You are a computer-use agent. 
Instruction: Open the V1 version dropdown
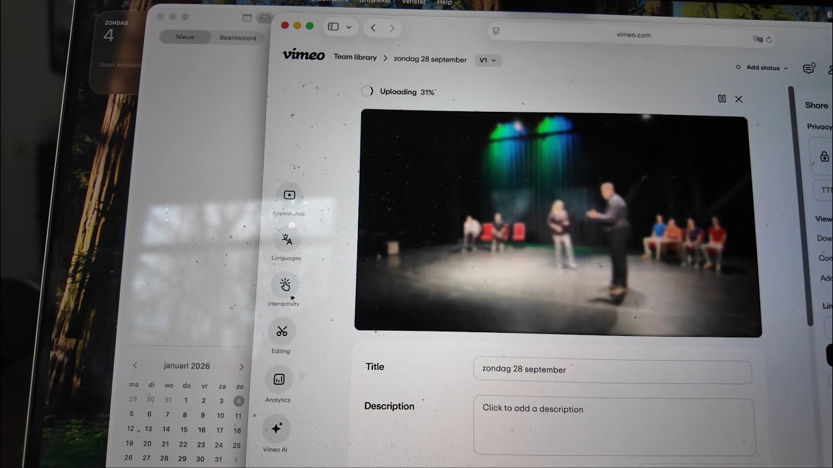coord(488,60)
